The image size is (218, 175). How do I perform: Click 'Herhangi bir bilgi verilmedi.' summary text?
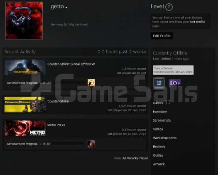coord(69,25)
